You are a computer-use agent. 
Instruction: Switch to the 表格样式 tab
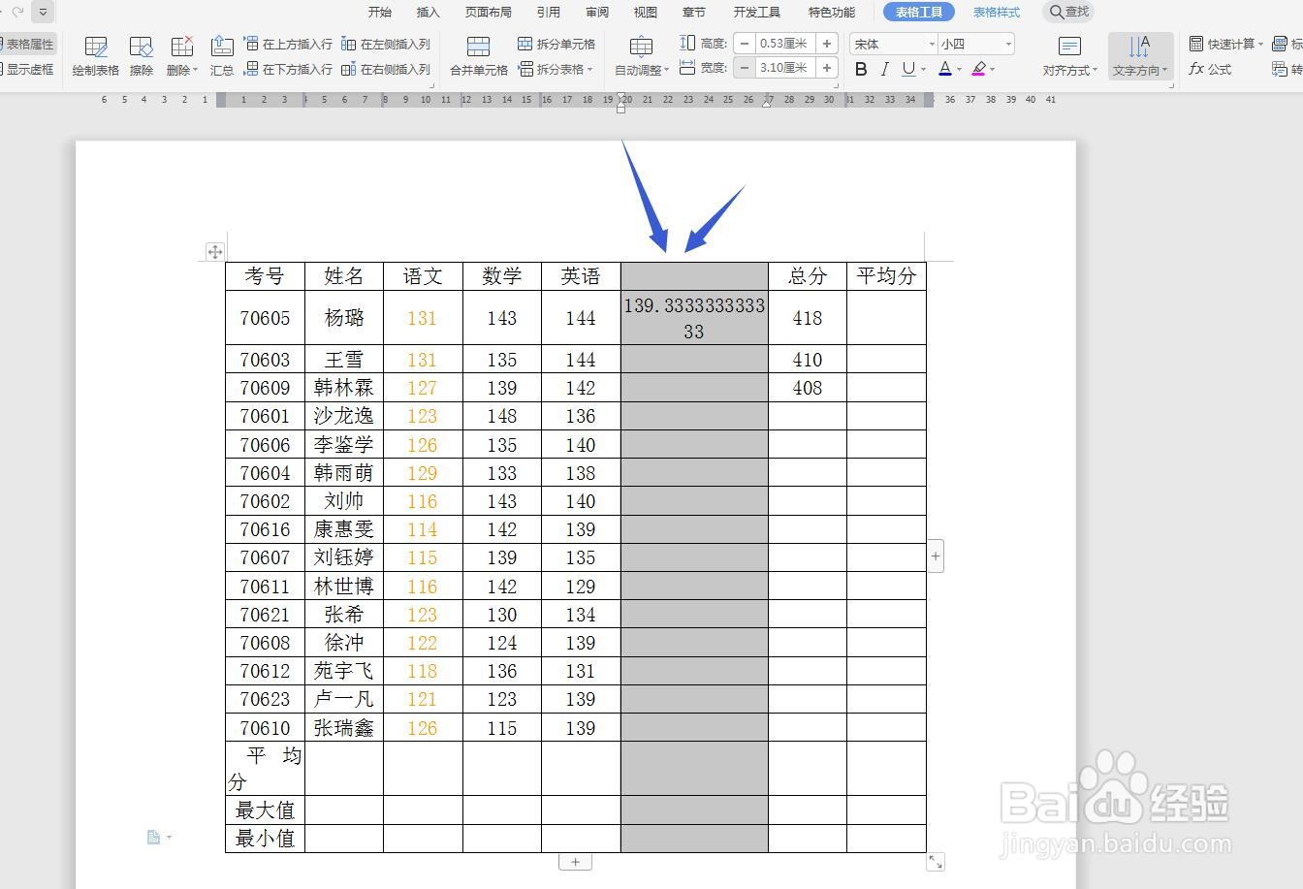tap(997, 12)
